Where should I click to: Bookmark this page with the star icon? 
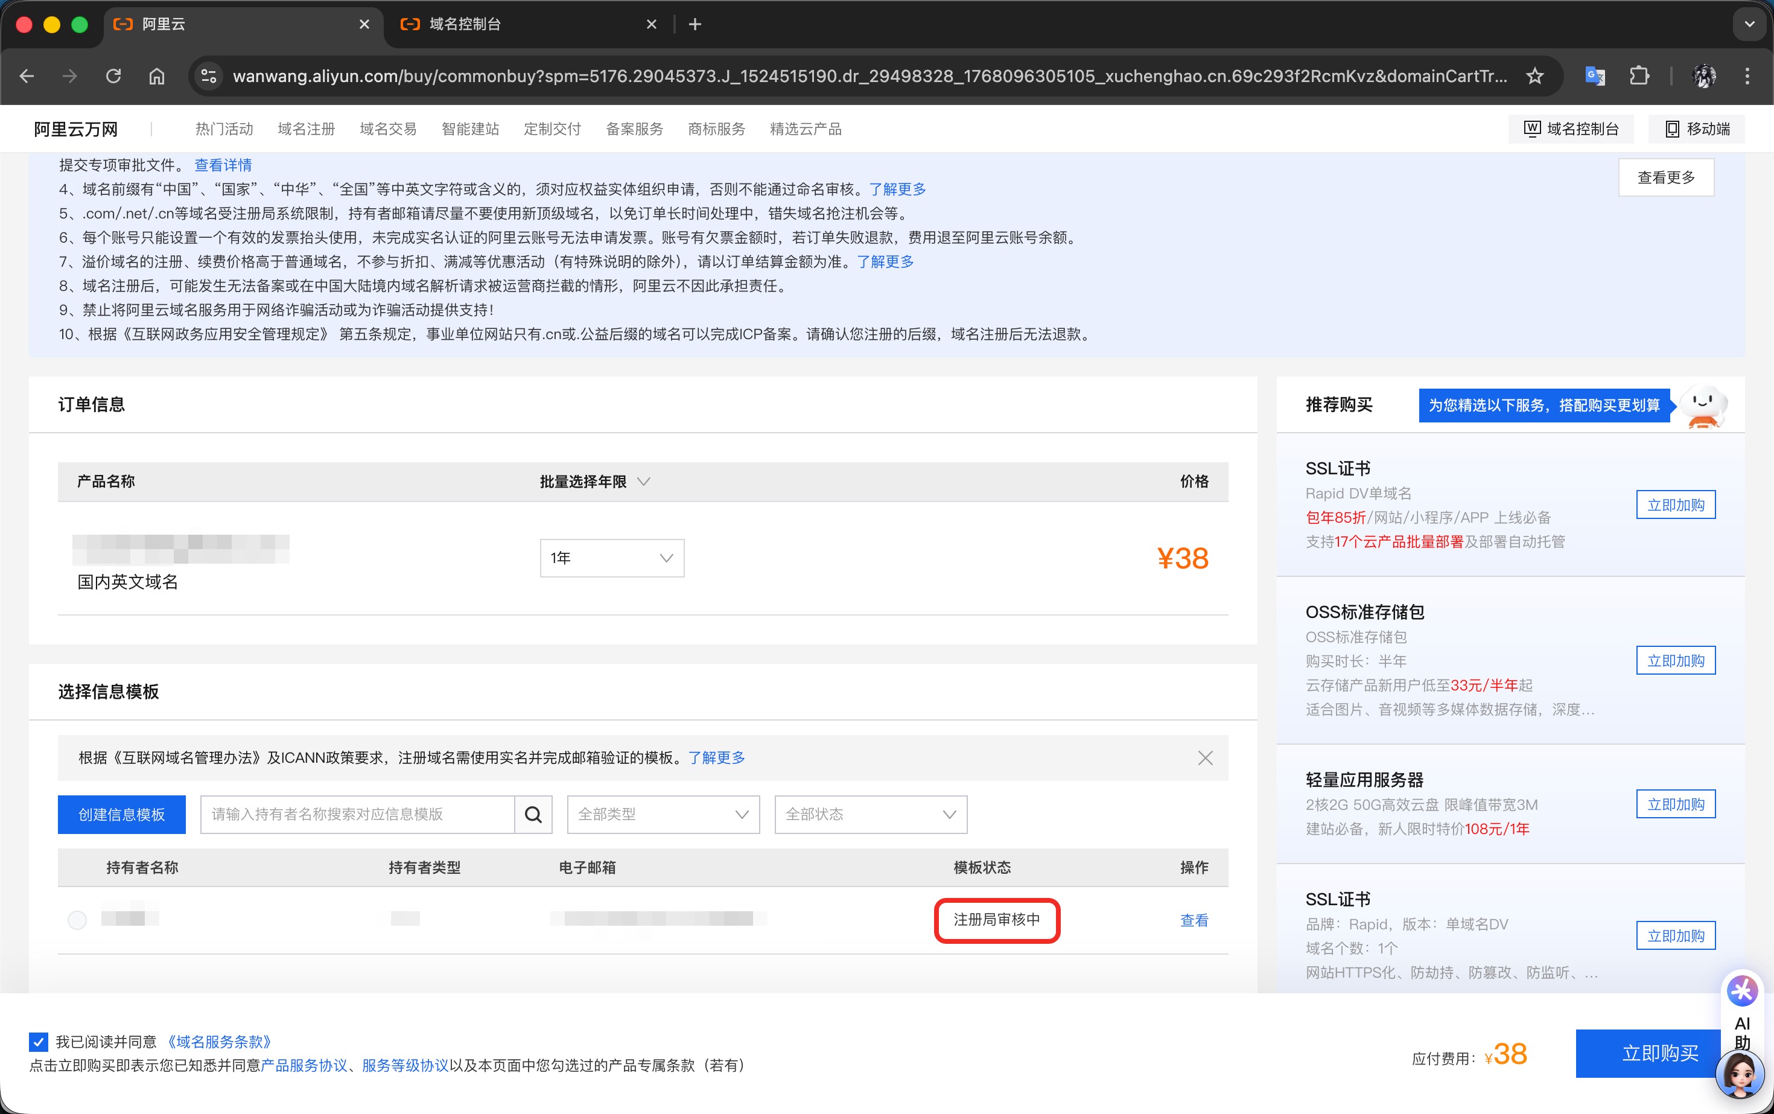click(x=1534, y=76)
